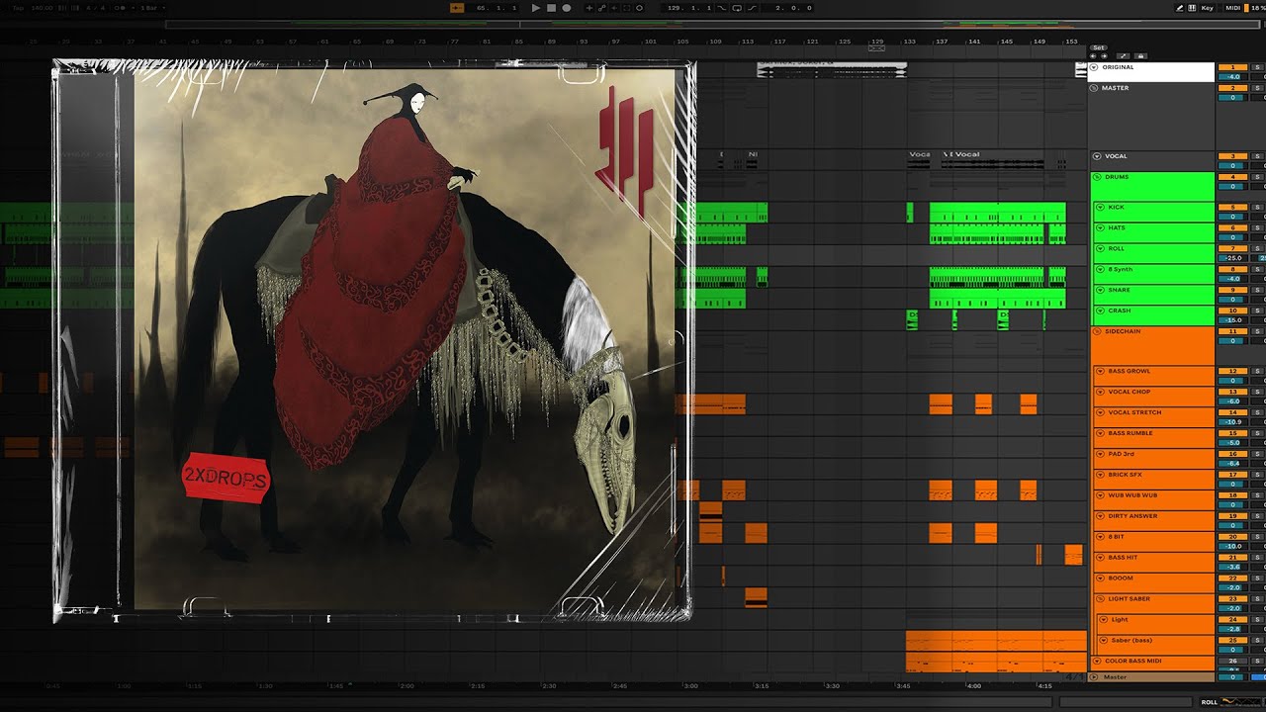Image resolution: width=1266 pixels, height=712 pixels.
Task: Select the PAD 3rd track name
Action: pyautogui.click(x=1122, y=454)
